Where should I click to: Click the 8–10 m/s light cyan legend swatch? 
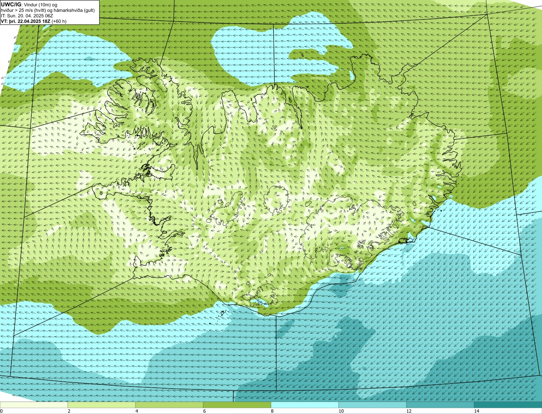point(305,405)
